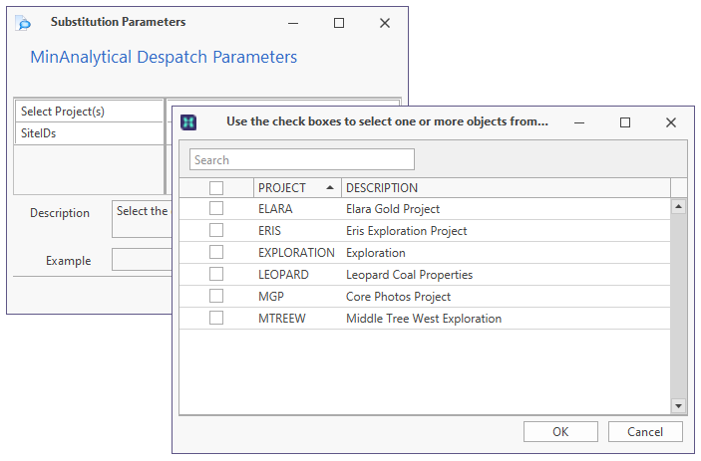Select the SiteIDs parameter row

click(x=90, y=133)
